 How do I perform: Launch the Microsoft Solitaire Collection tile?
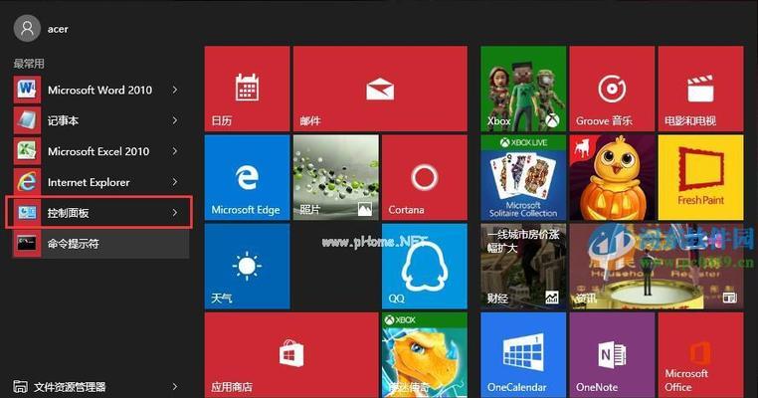point(523,177)
